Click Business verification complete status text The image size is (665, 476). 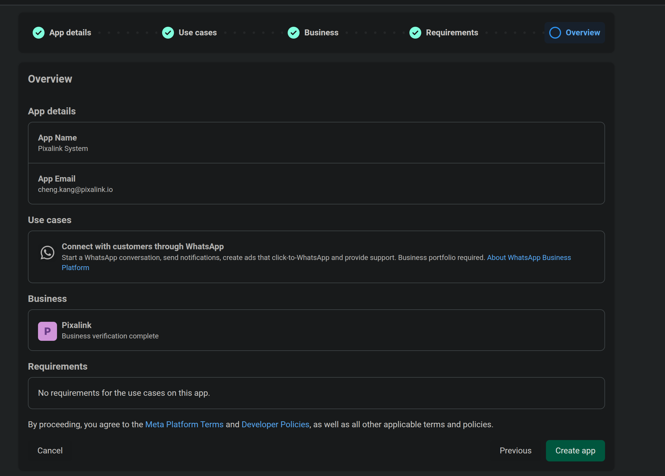110,336
